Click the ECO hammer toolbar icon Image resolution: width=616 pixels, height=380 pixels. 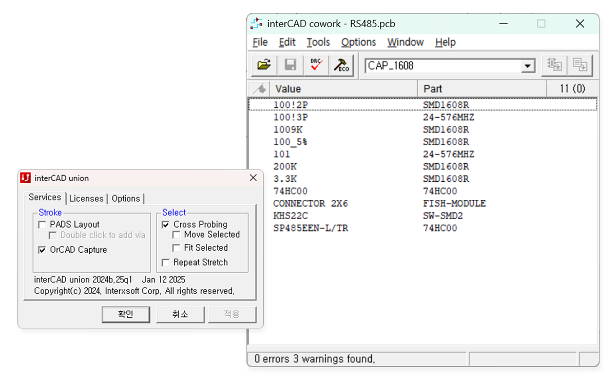341,65
